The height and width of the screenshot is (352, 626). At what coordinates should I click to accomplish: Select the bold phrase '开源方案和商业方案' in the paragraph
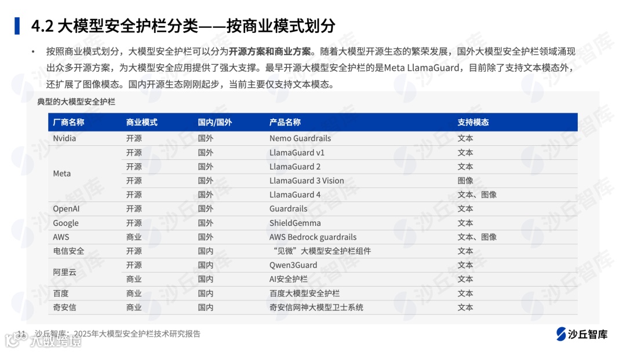(x=270, y=52)
